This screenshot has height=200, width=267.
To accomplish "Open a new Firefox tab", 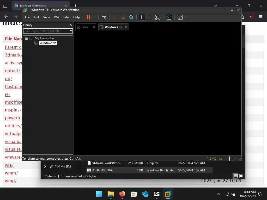I will point(76,6).
